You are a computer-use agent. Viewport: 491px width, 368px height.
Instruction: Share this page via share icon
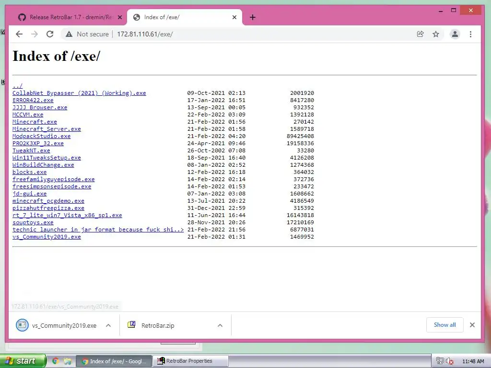pyautogui.click(x=420, y=34)
